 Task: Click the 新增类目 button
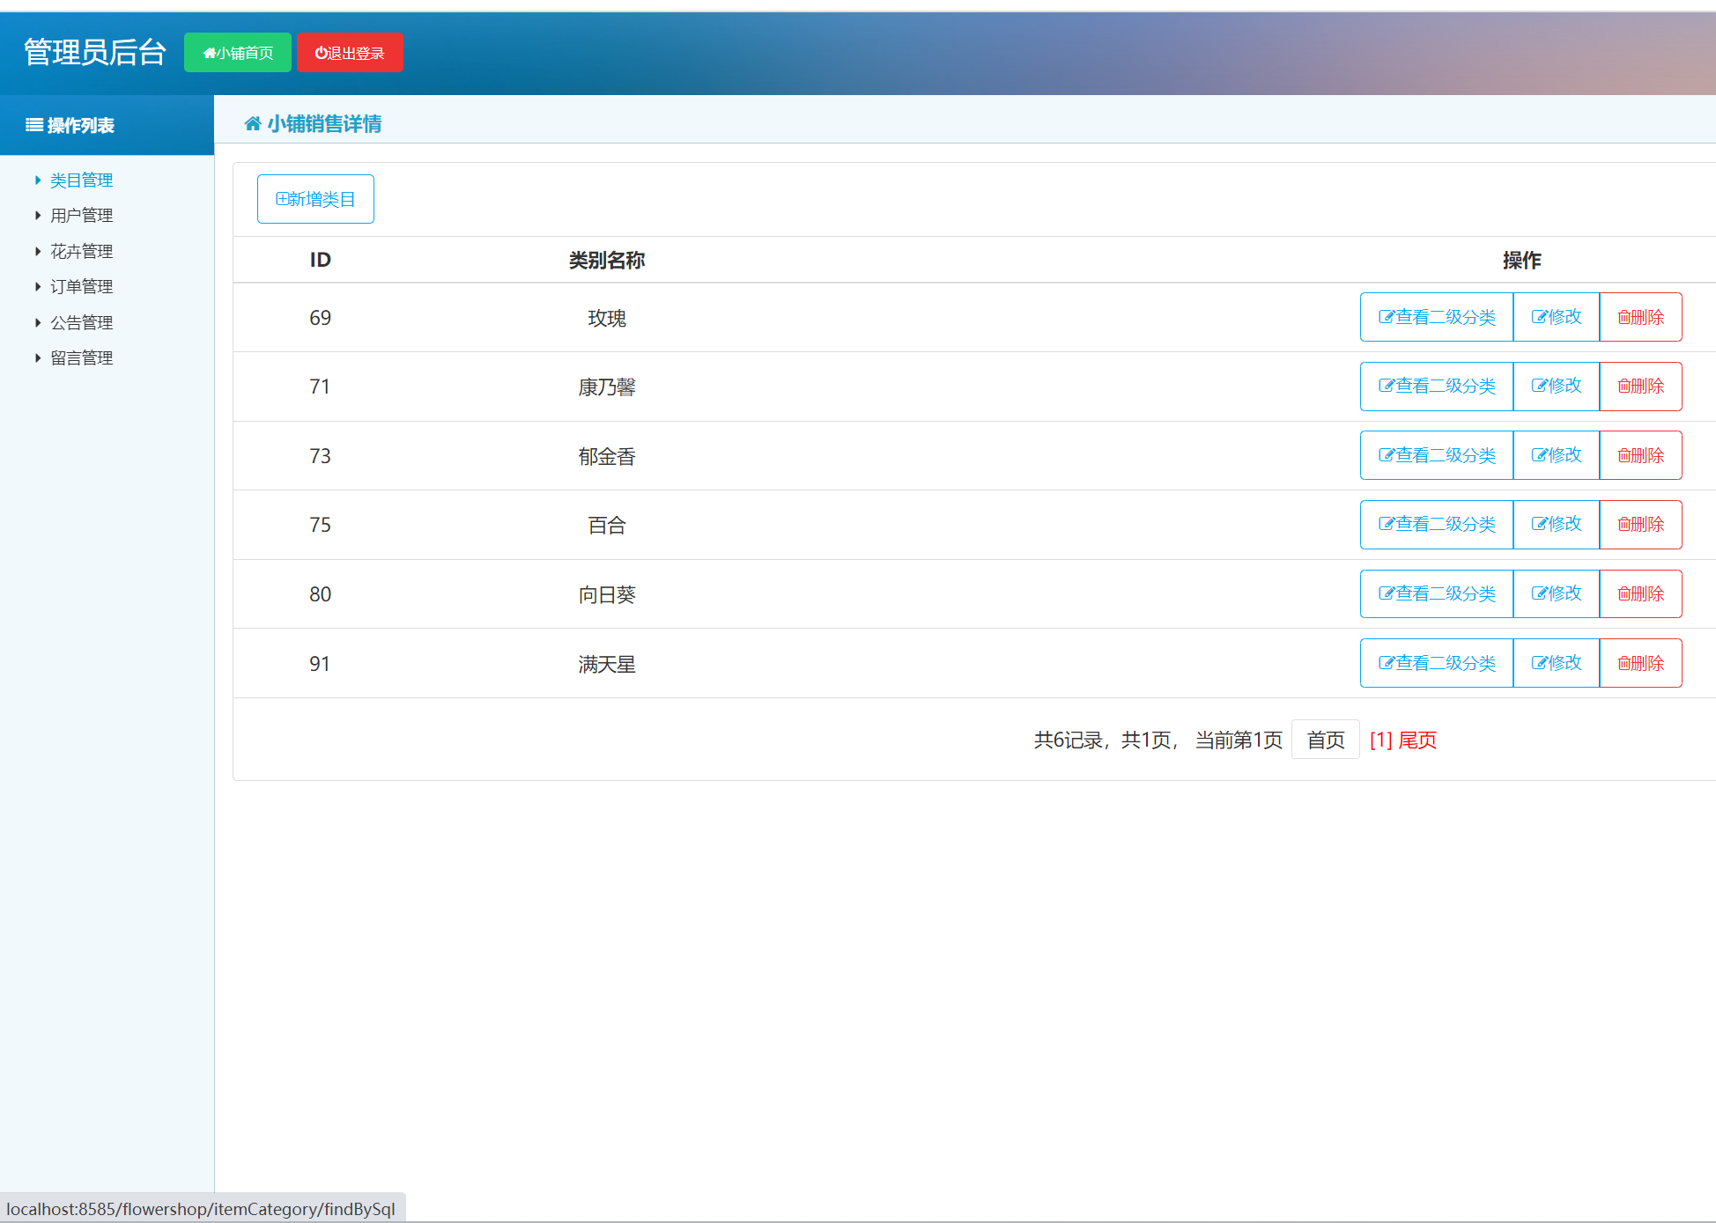pyautogui.click(x=315, y=199)
